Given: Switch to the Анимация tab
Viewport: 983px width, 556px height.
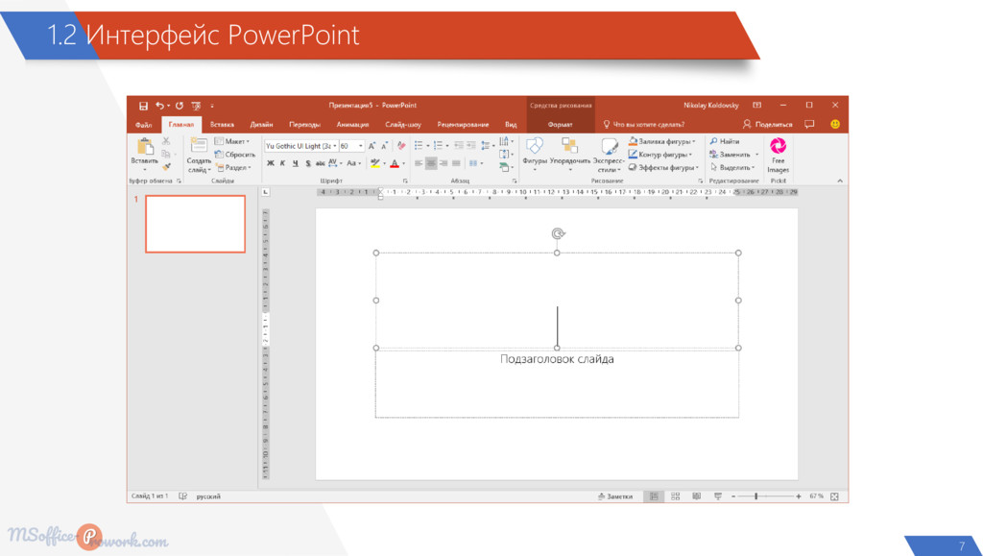Looking at the screenshot, I should [x=352, y=125].
